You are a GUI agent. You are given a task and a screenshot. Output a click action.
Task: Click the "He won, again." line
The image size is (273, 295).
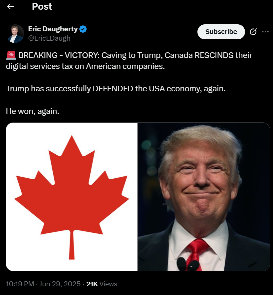pos(33,111)
